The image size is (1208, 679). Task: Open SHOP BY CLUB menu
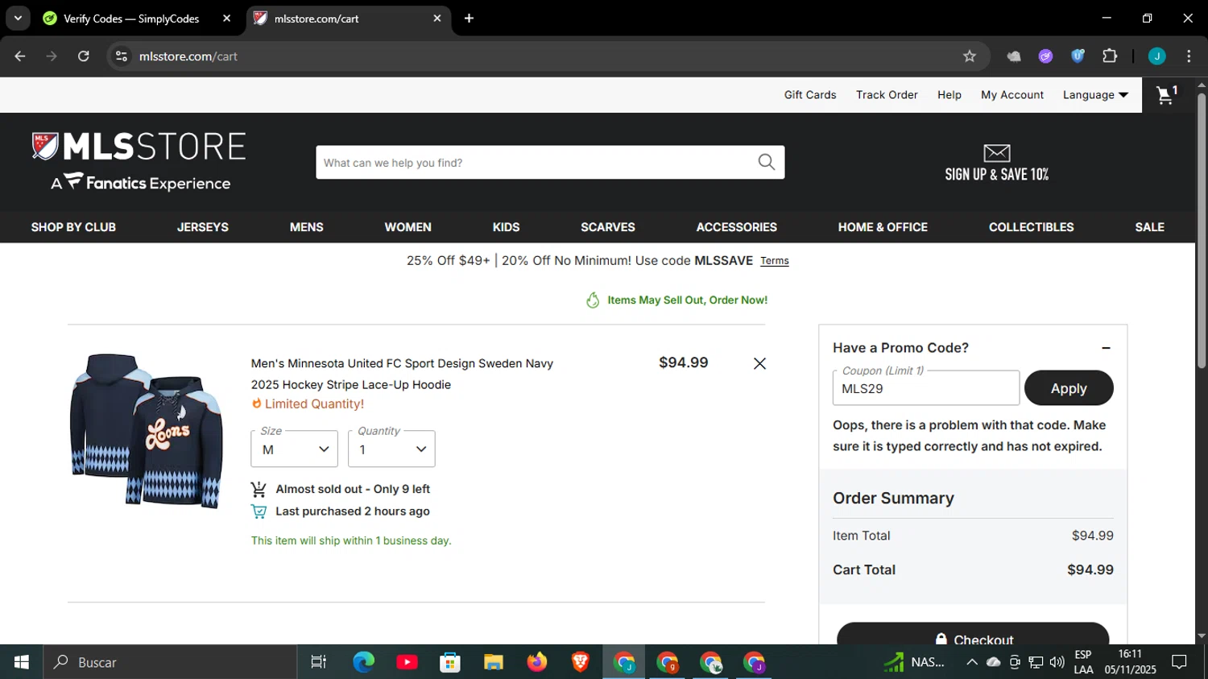(73, 227)
